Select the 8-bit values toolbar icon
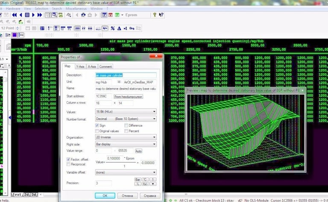Screen dimensions: 328x202 pos(50,28)
